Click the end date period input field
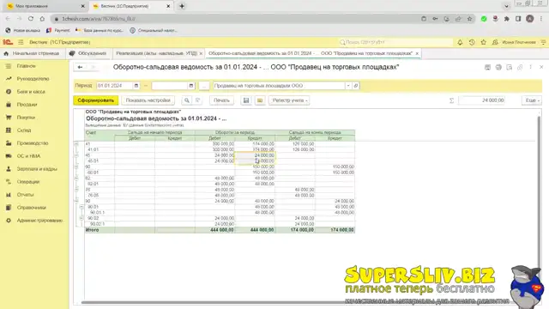The height and width of the screenshot is (309, 549). click(170, 86)
